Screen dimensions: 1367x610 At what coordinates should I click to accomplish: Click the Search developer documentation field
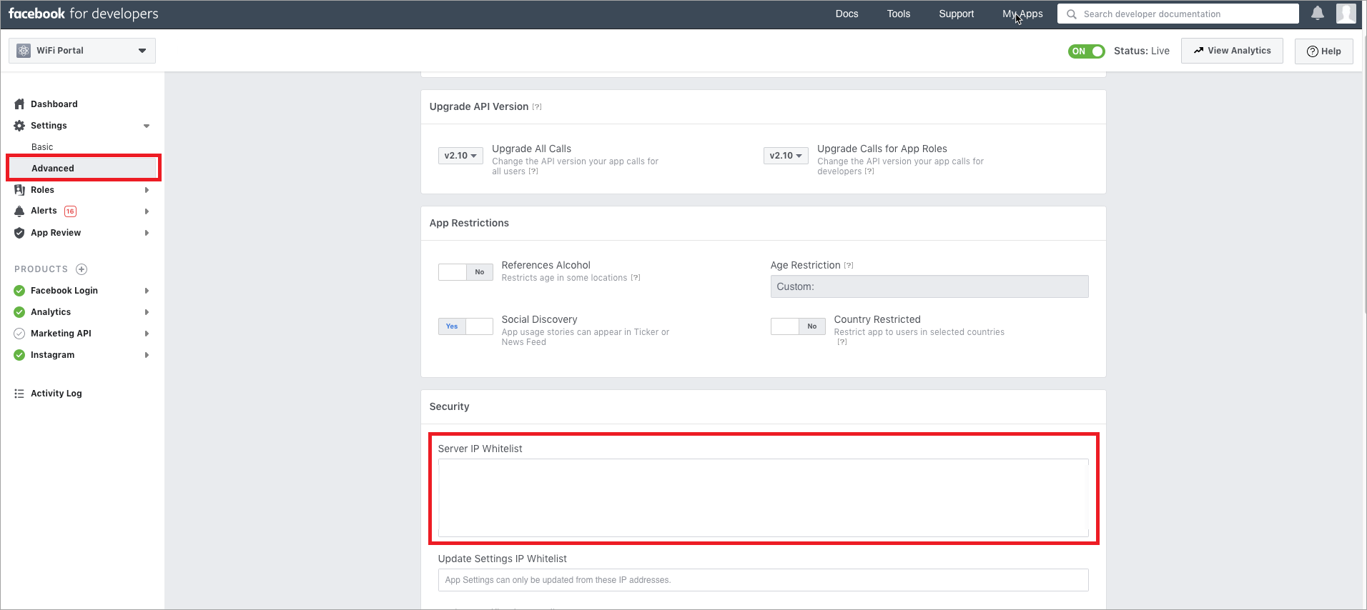pos(1178,14)
